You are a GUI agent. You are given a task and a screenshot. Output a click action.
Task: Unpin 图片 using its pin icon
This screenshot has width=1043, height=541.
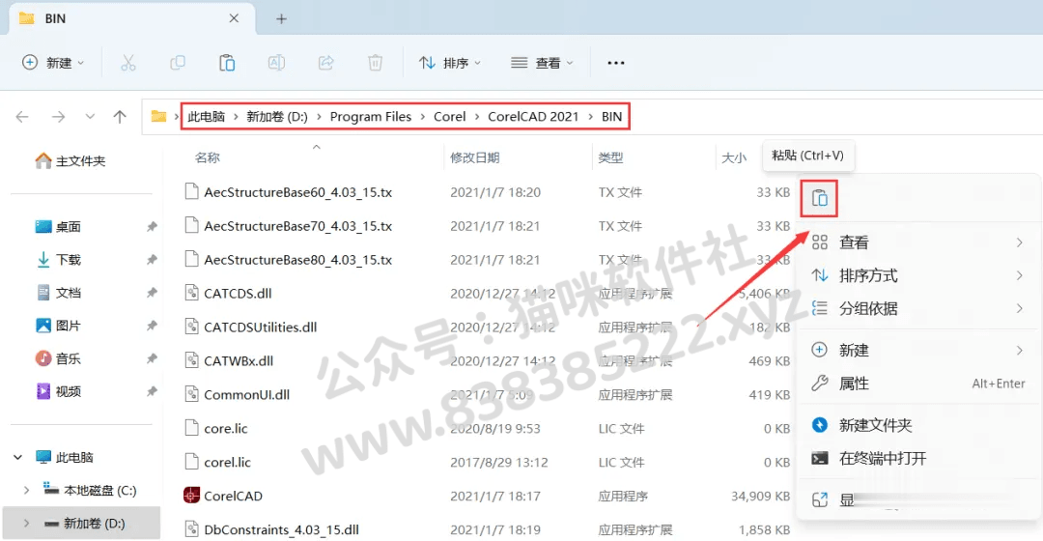coord(152,326)
